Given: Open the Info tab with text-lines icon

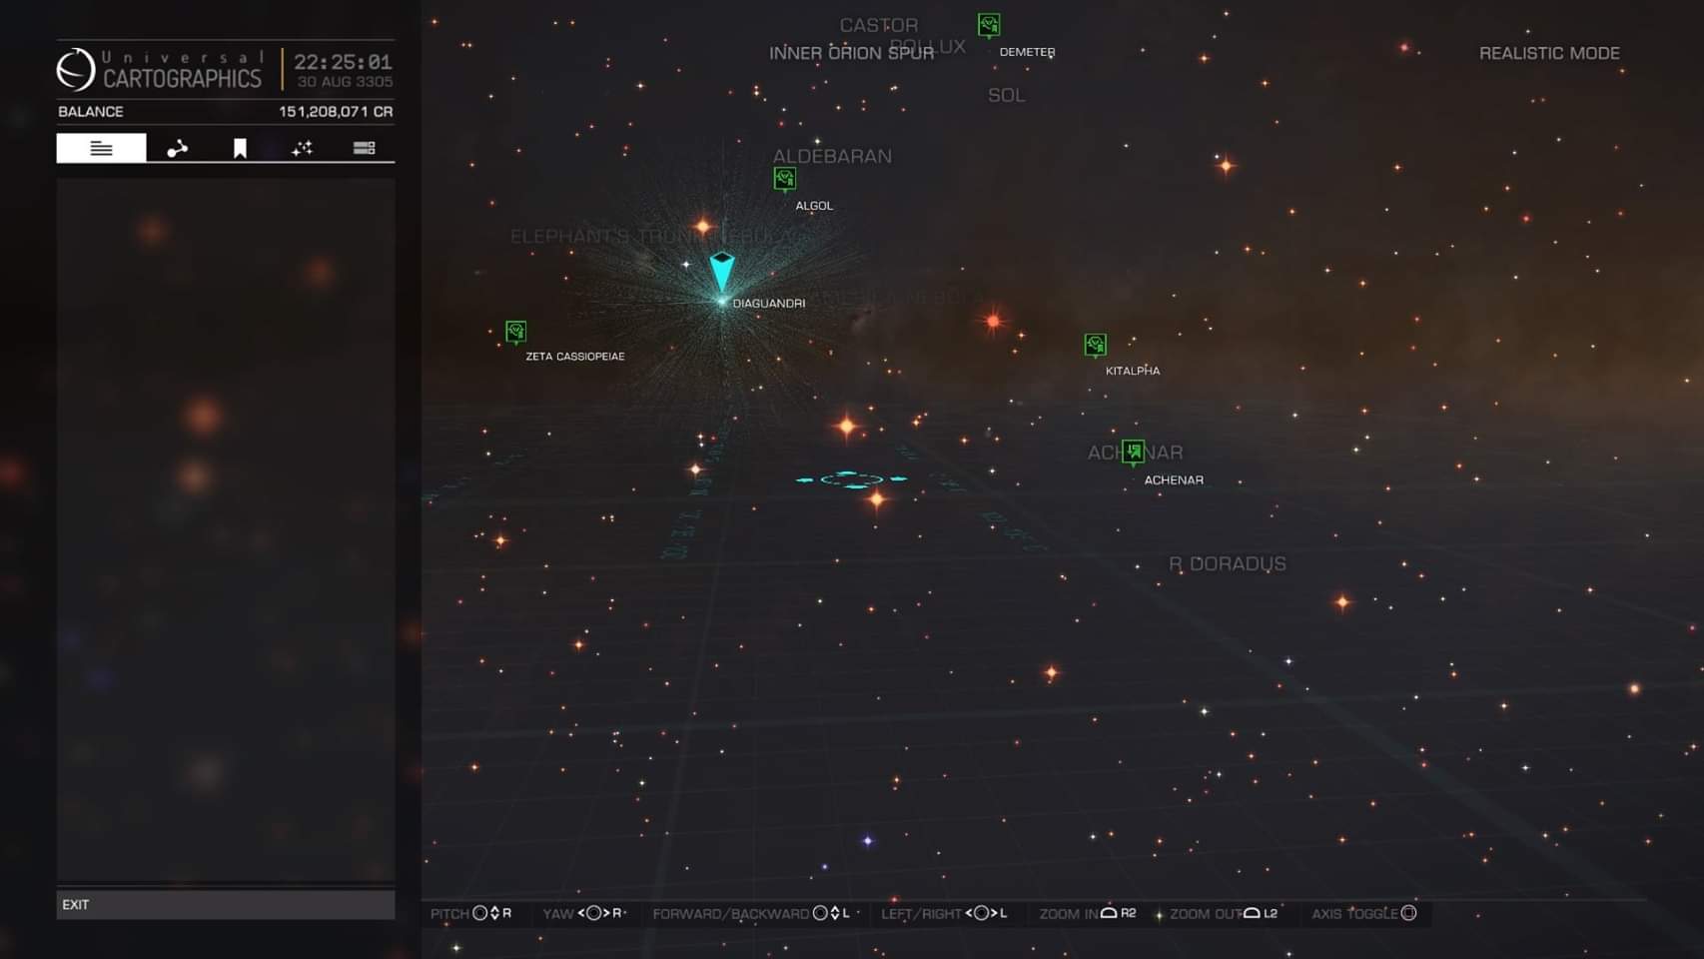Looking at the screenshot, I should [x=101, y=148].
